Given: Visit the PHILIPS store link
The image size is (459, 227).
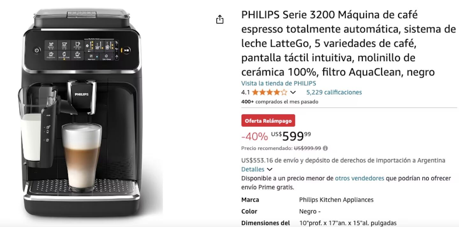Looking at the screenshot, I should 279,83.
